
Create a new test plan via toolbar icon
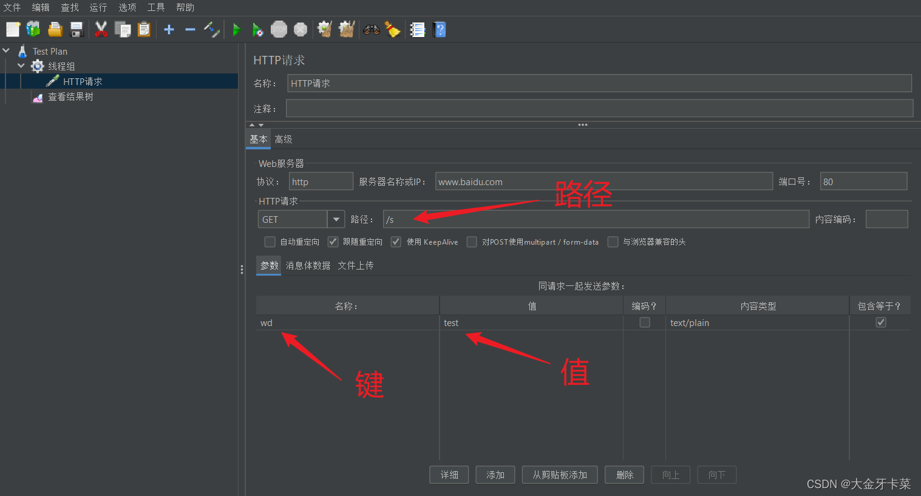click(x=13, y=29)
